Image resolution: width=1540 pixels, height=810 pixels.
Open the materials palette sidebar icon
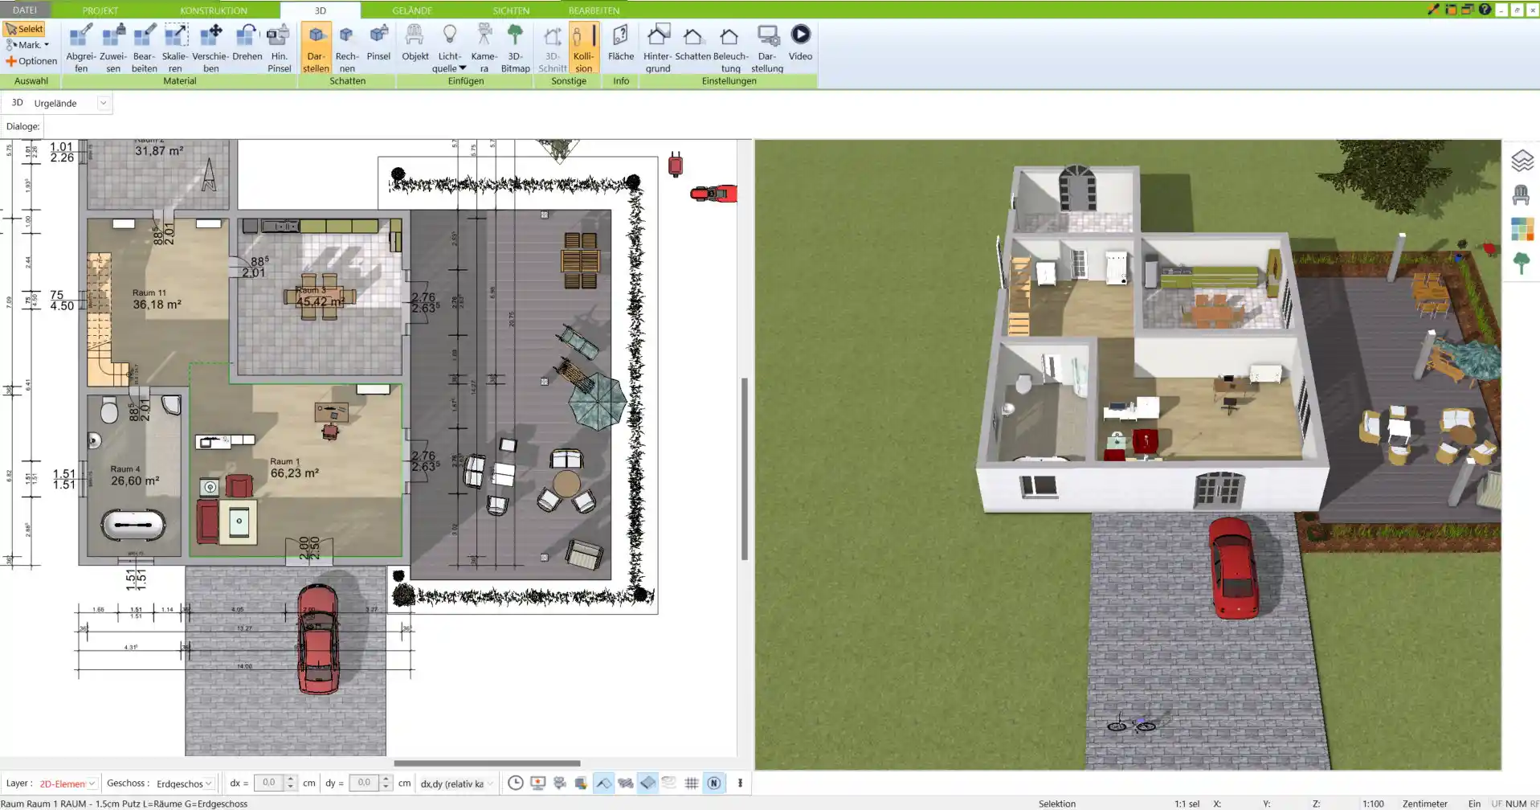point(1522,229)
